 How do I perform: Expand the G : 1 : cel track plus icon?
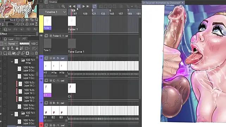click(x=51, y=125)
